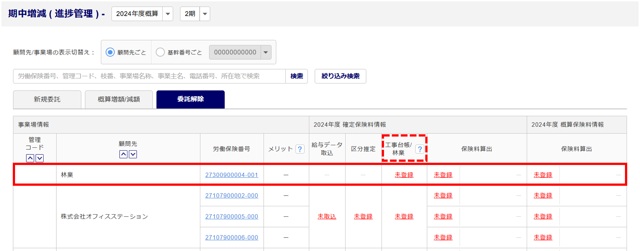Sort 顧問先 column ascending with up arrow
The image size is (640, 251).
pos(124,154)
